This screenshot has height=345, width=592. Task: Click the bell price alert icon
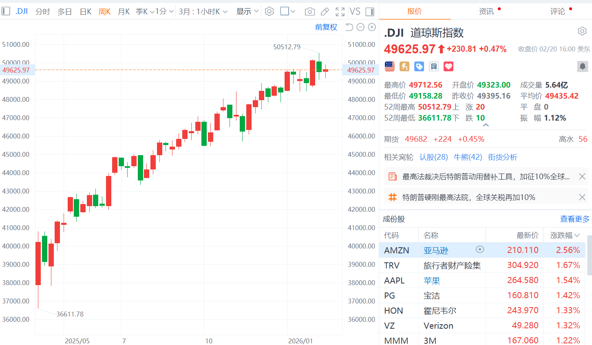pos(583,66)
